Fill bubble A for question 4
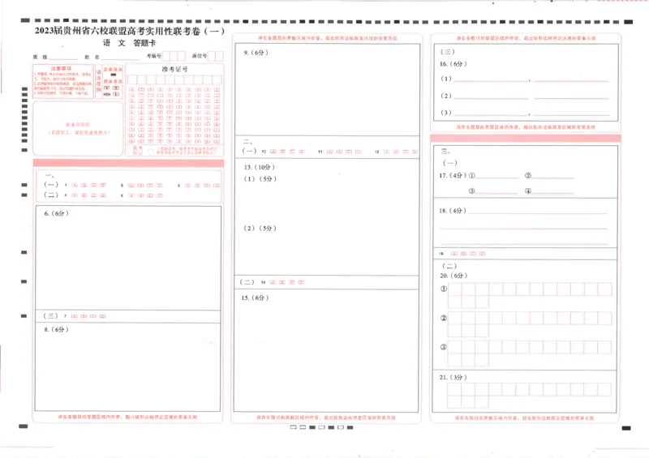 75,195
